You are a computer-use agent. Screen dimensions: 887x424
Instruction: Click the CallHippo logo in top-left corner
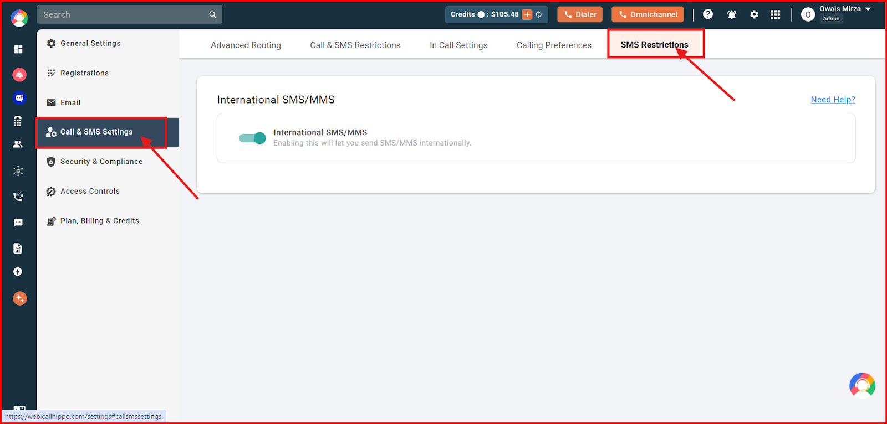pyautogui.click(x=19, y=18)
